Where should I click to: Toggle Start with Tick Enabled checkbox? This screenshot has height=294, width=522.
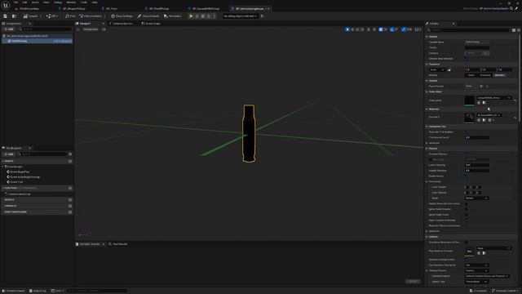pyautogui.click(x=467, y=132)
